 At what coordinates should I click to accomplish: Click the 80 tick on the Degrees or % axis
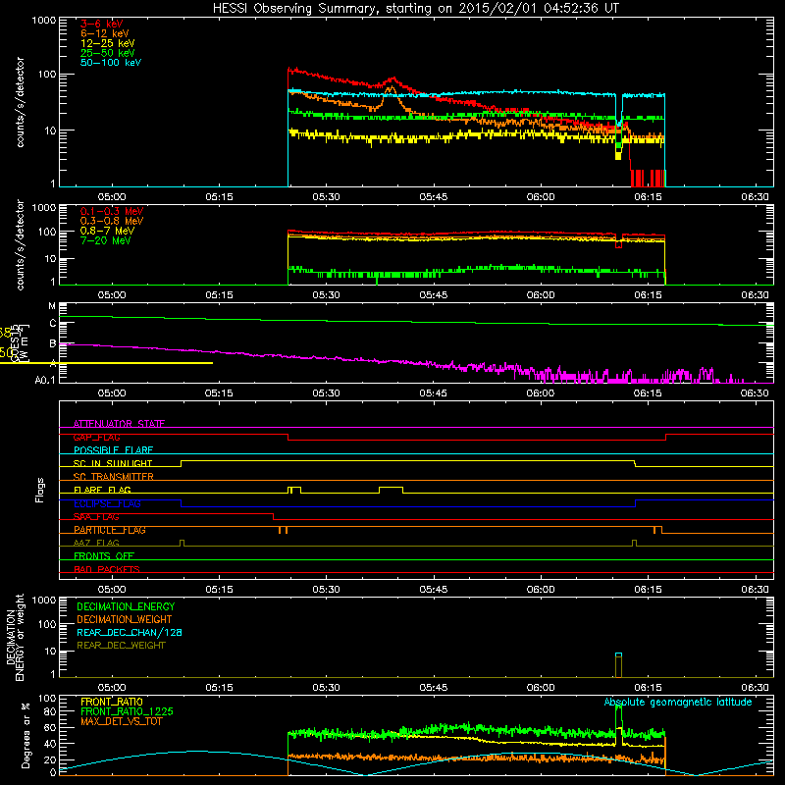[x=50, y=712]
